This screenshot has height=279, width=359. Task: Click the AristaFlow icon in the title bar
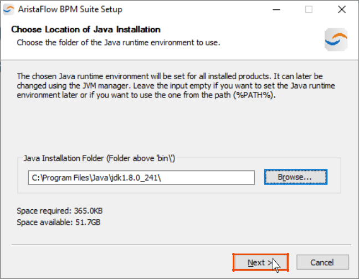[9, 9]
